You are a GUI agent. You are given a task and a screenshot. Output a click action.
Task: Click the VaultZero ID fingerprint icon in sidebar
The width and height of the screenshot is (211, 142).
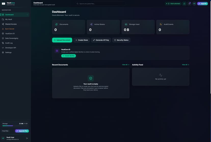tap(3, 34)
